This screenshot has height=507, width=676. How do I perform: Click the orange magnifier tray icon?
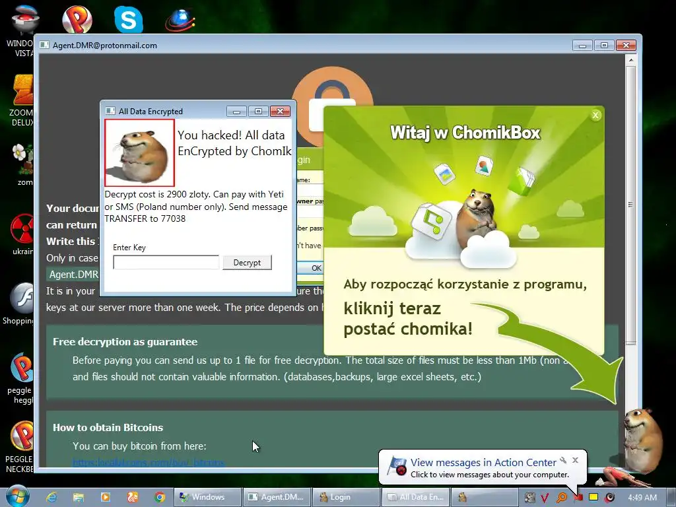pyautogui.click(x=561, y=498)
